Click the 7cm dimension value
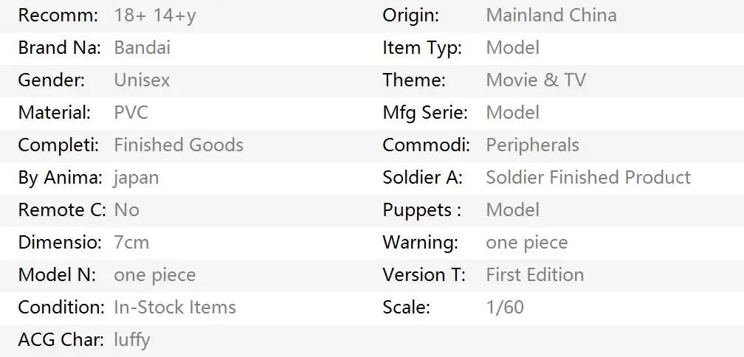Image resolution: width=744 pixels, height=357 pixels. coord(131,243)
